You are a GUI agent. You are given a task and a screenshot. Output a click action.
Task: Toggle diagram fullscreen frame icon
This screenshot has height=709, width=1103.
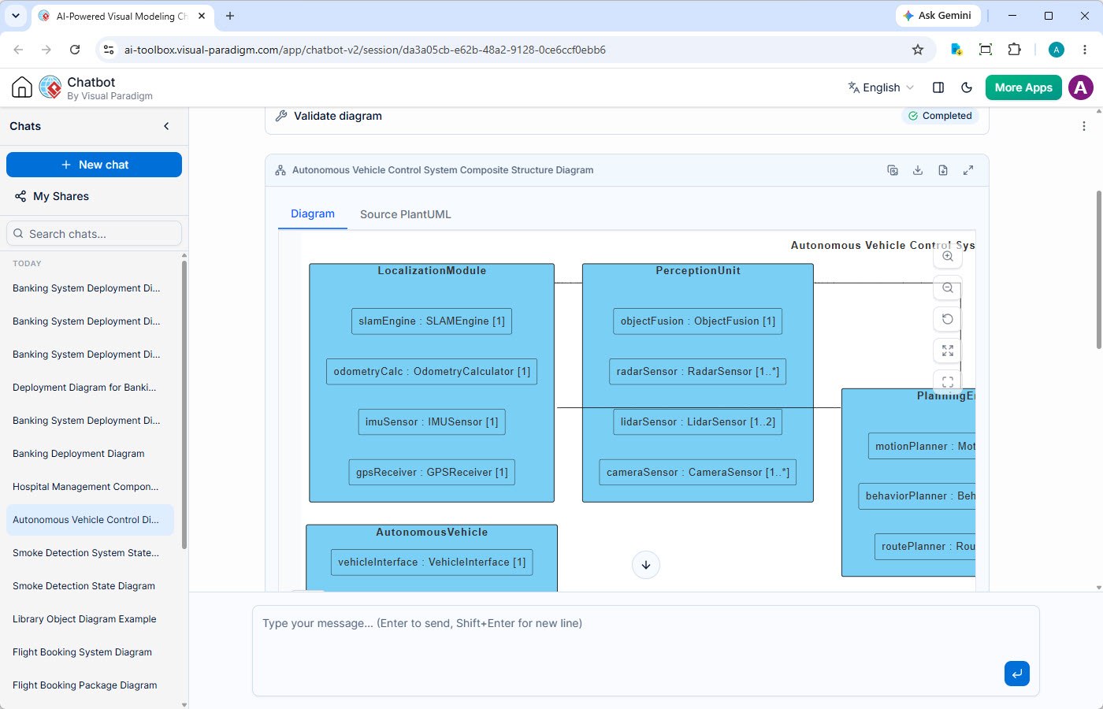[x=948, y=381]
